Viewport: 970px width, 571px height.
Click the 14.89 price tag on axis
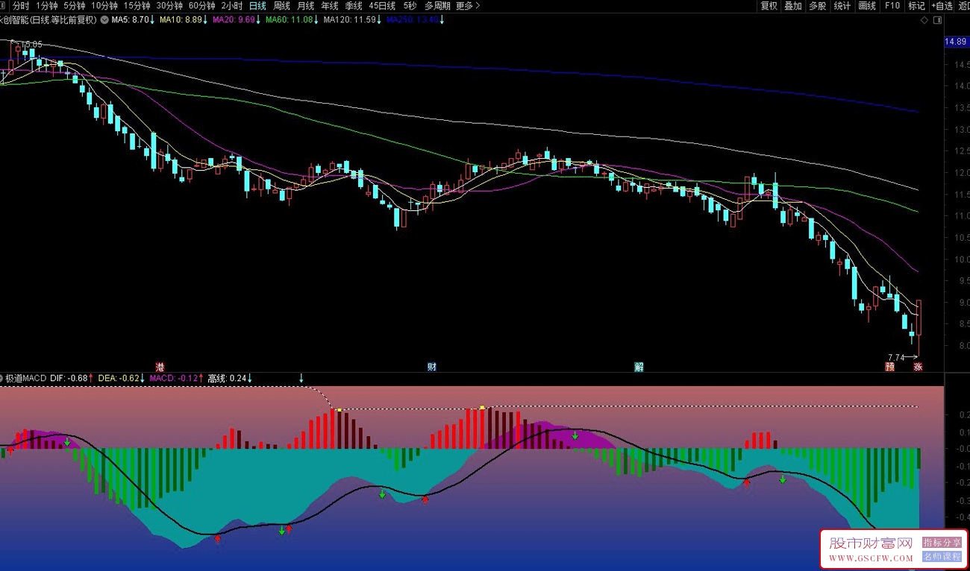click(956, 42)
